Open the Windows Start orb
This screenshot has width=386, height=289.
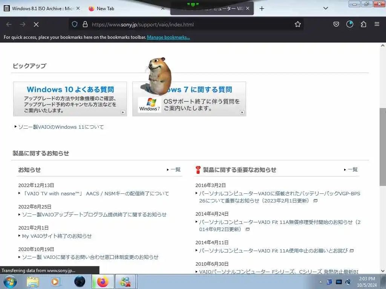[10, 281]
